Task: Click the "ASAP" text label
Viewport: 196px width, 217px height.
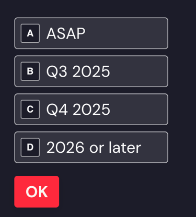Action: click(x=66, y=33)
